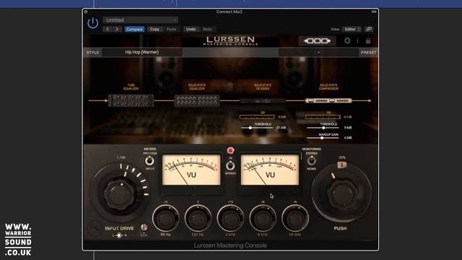Select the Tube Equalizer unit
This screenshot has height=260, width=462.
131,100
